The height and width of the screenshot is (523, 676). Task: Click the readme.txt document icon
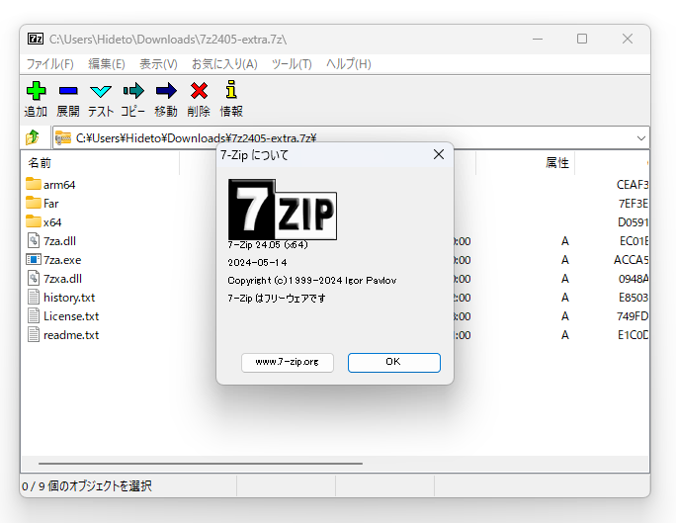point(34,334)
